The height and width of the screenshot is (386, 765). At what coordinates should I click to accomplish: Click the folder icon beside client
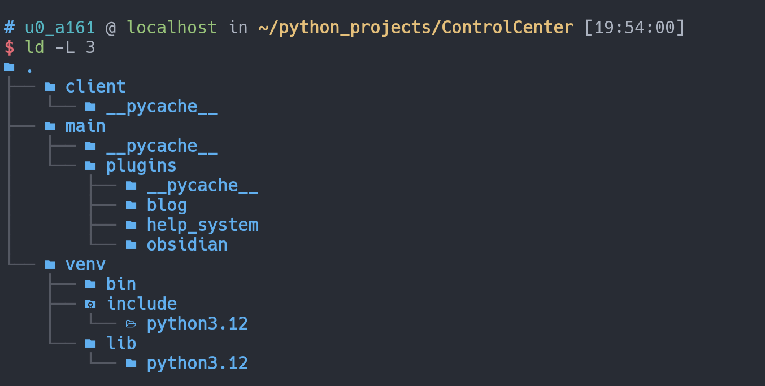coord(50,87)
